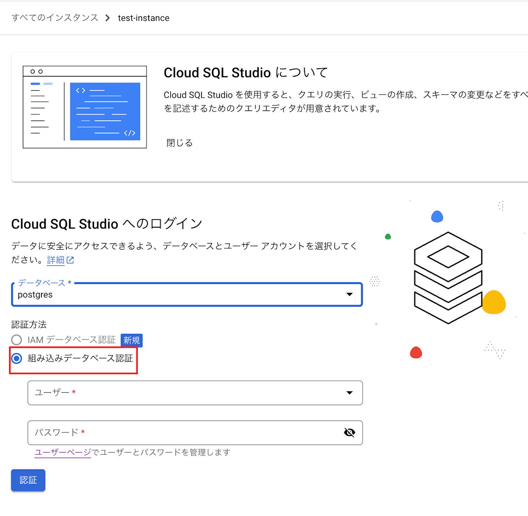Click the arrow of the ユーザー dropdown
Viewport: 528px width, 516px height.
click(x=349, y=393)
